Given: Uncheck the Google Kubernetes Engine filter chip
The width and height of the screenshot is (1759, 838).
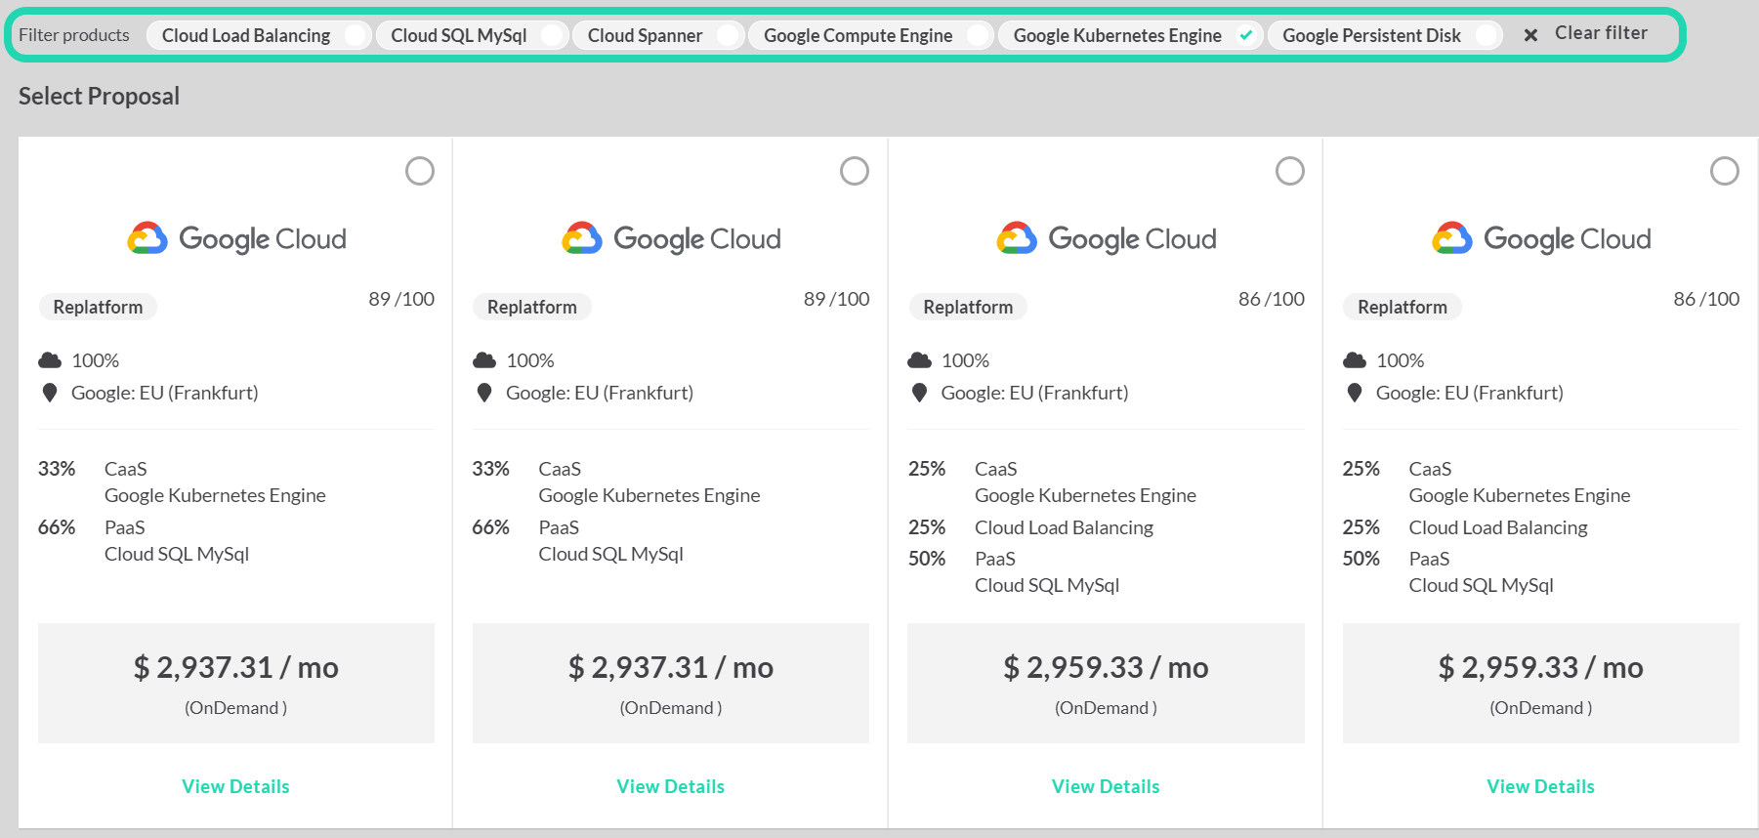Looking at the screenshot, I should tap(1130, 35).
